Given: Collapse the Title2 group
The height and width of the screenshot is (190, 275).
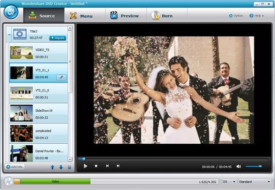Looking at the screenshot, I should point(9,34).
